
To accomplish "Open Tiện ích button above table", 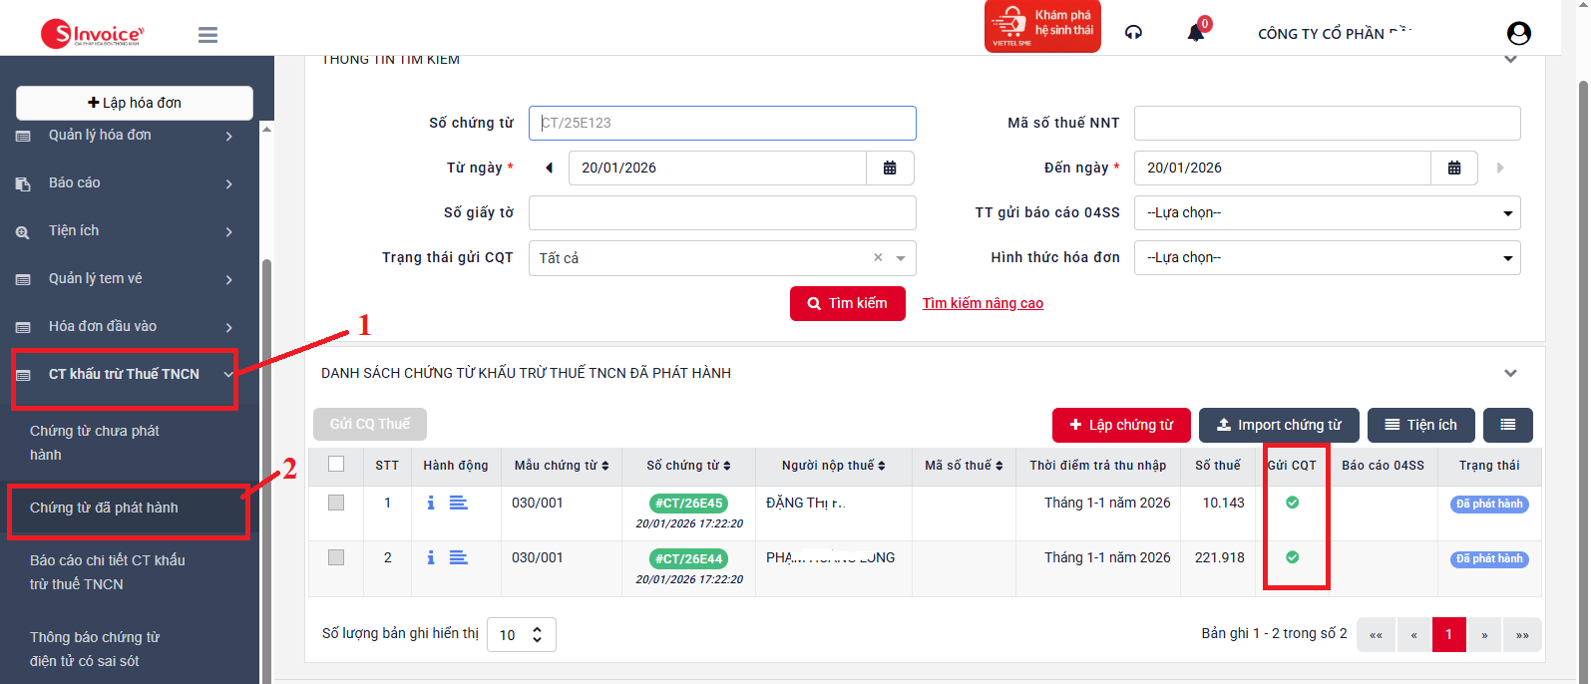I will pyautogui.click(x=1420, y=425).
